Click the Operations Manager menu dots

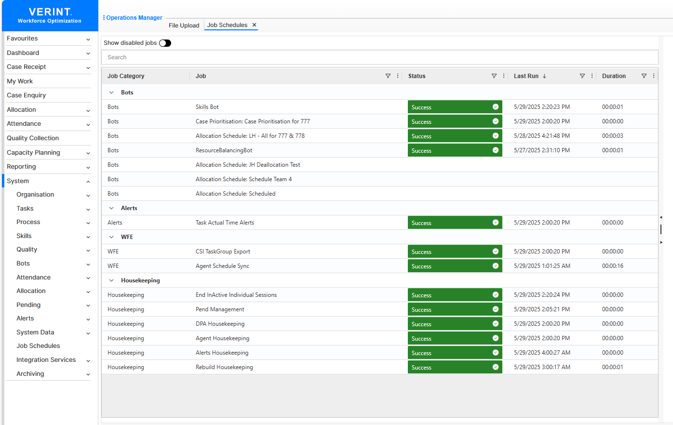click(x=104, y=18)
